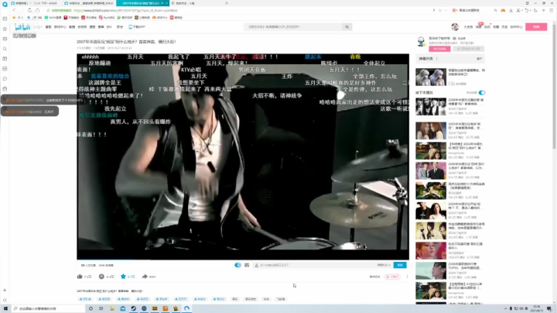Image resolution: width=557 pixels, height=313 pixels.
Task: Click the browser reload icon
Action: tap(29, 10)
